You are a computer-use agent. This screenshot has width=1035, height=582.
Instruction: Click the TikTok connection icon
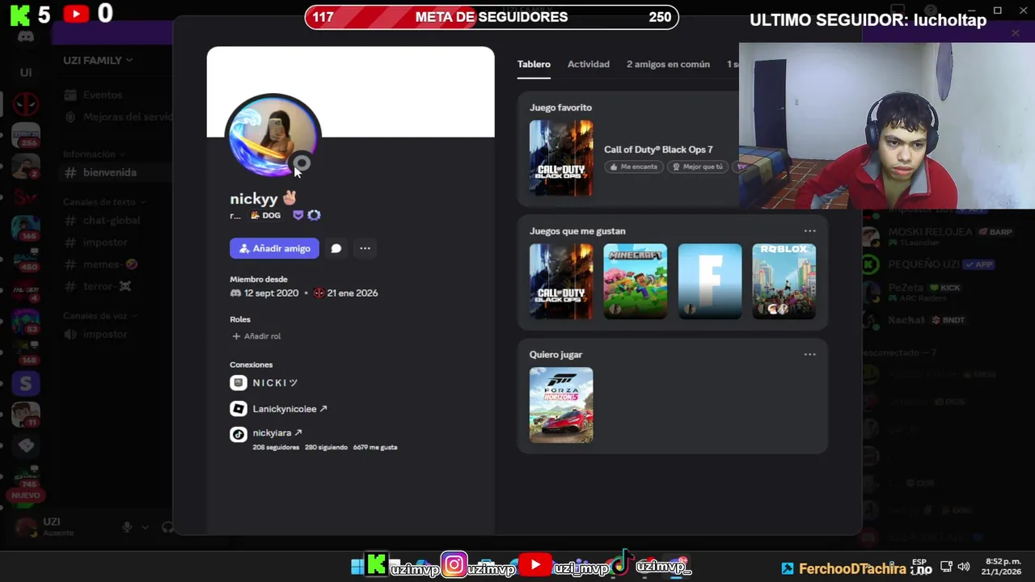239,434
